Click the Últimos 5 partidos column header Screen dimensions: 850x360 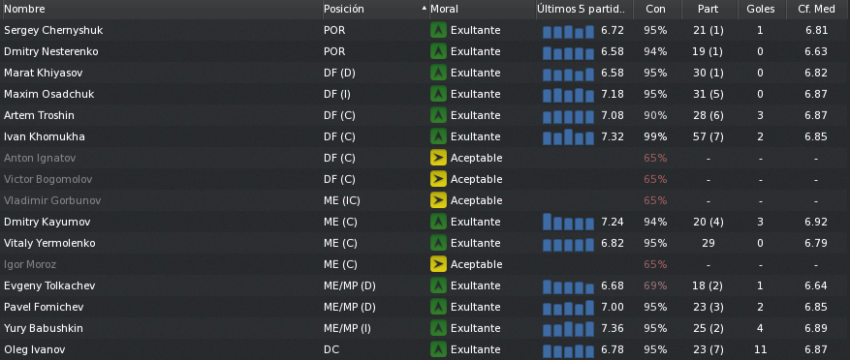pos(582,10)
